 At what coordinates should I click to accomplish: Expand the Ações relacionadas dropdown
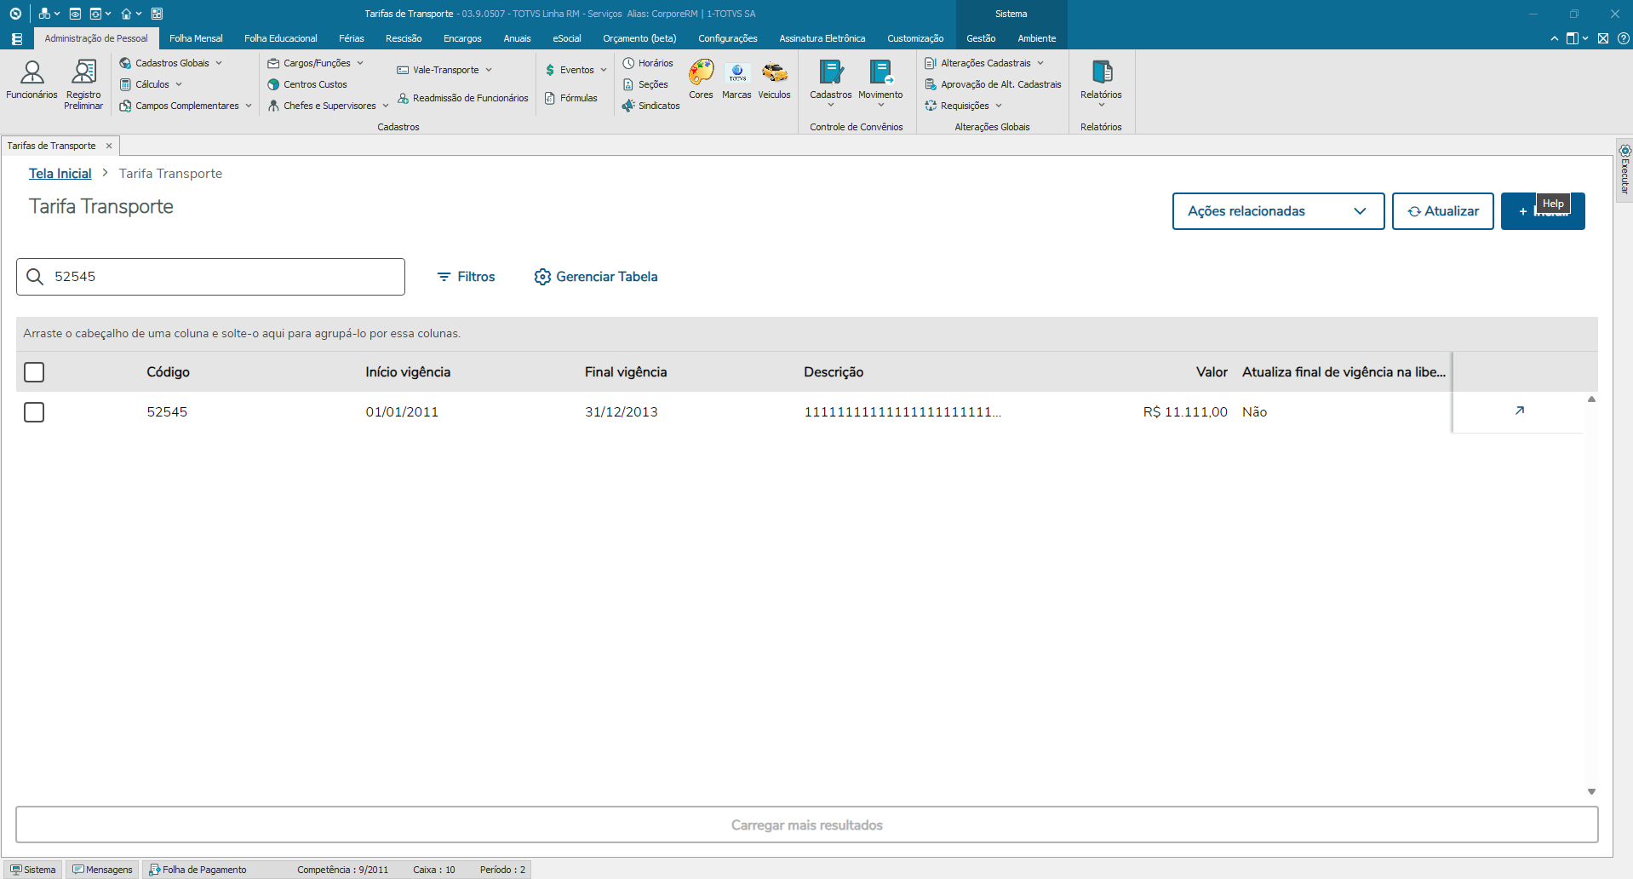pyautogui.click(x=1278, y=211)
